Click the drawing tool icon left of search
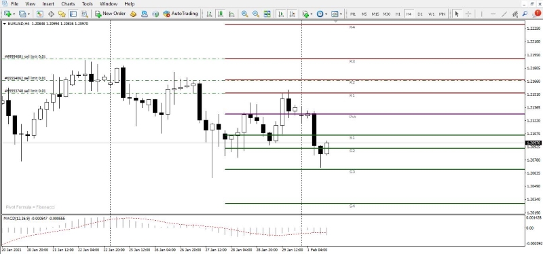The image size is (543, 254). click(515, 14)
